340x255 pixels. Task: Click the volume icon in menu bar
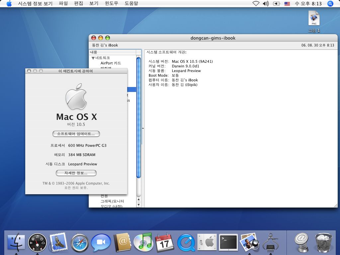266,4
